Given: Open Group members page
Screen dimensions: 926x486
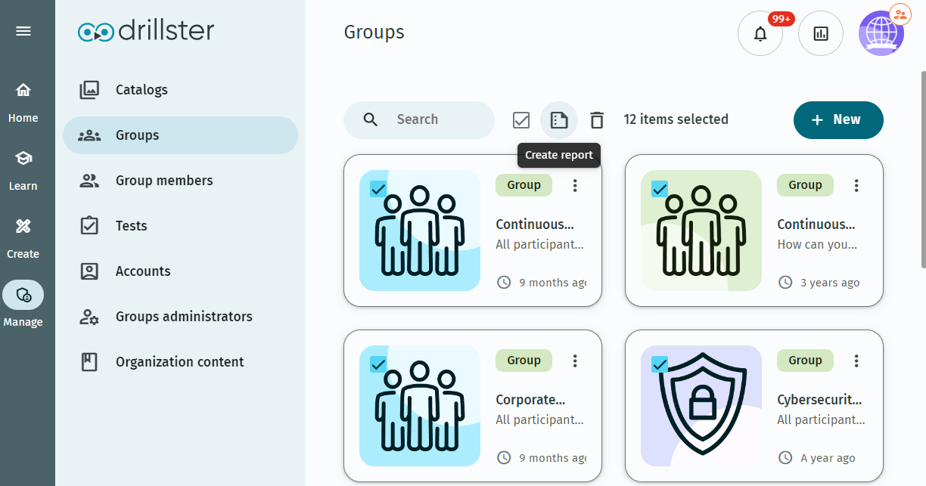Looking at the screenshot, I should (180, 181).
